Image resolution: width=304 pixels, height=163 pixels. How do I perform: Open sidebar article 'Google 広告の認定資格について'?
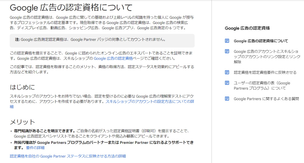pyautogui.click(x=261, y=41)
